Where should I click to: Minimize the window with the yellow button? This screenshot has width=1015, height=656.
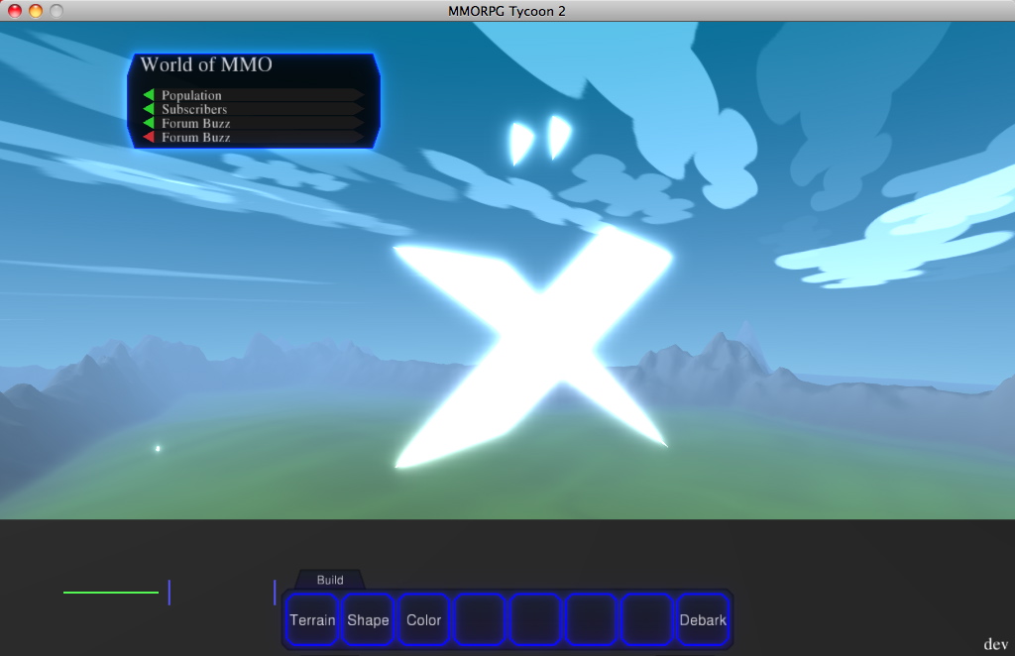click(x=36, y=10)
